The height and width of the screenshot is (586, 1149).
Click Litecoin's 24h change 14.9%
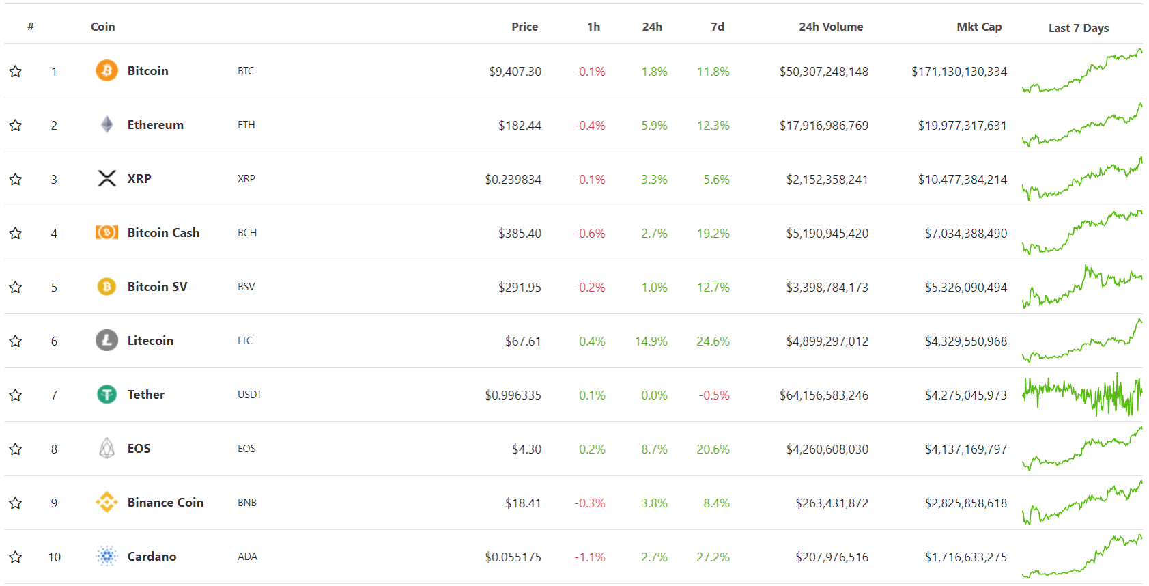pos(651,341)
